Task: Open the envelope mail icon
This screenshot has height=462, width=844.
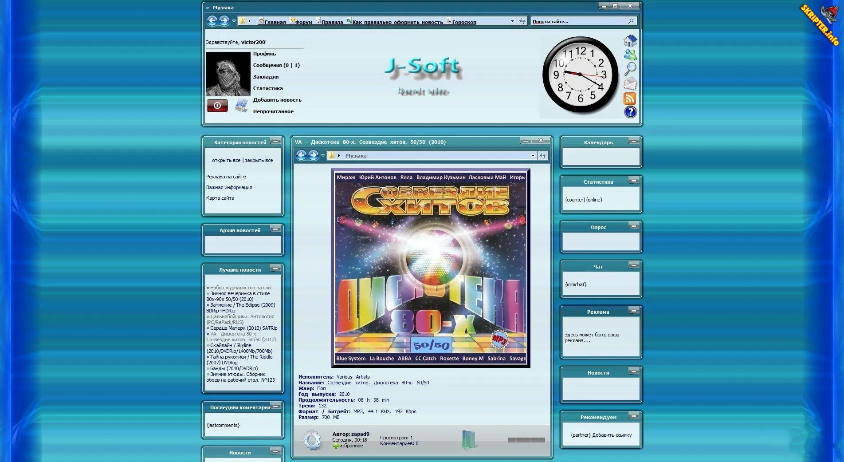Action: pos(630,83)
